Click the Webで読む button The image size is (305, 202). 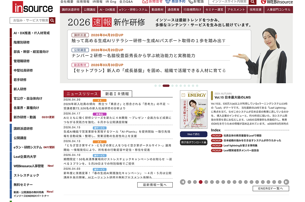(x=194, y=134)
